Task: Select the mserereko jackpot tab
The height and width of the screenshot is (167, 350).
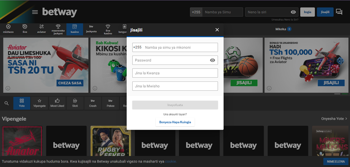Action: pyautogui.click(x=58, y=29)
